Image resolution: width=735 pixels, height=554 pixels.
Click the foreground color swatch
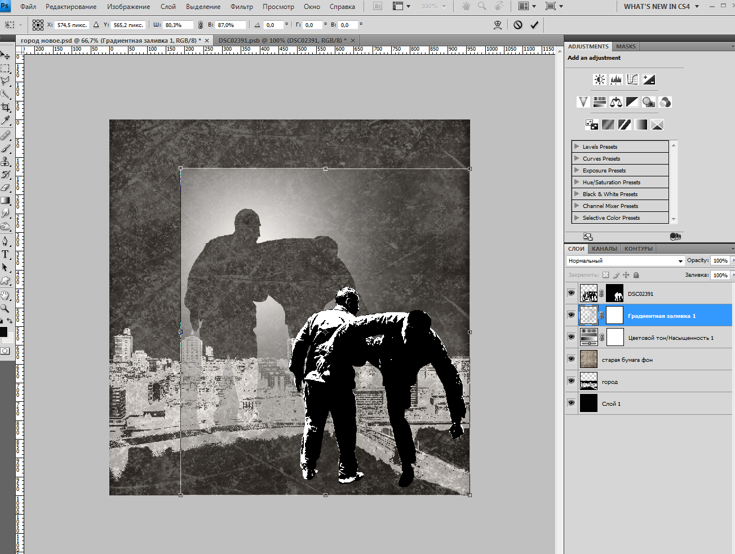point(3,332)
